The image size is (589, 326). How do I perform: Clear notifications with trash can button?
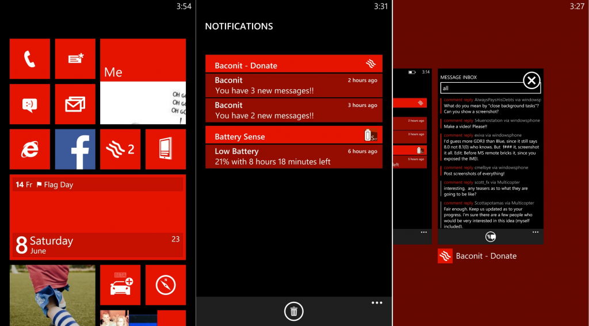[x=294, y=312]
